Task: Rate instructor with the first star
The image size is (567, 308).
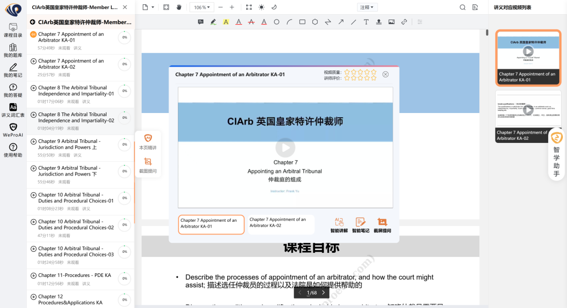Action: click(346, 78)
